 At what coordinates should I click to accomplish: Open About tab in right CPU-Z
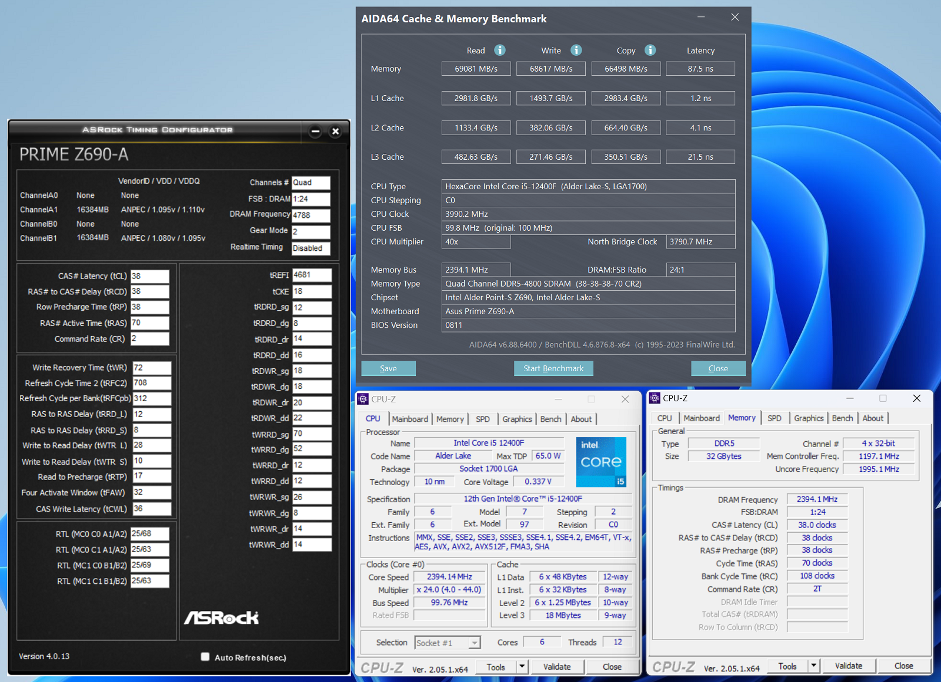873,418
